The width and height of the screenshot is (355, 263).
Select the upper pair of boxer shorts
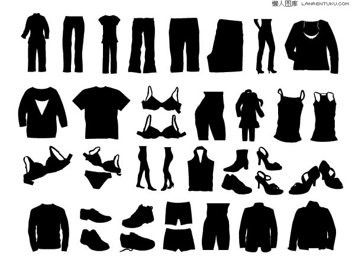tap(179, 213)
